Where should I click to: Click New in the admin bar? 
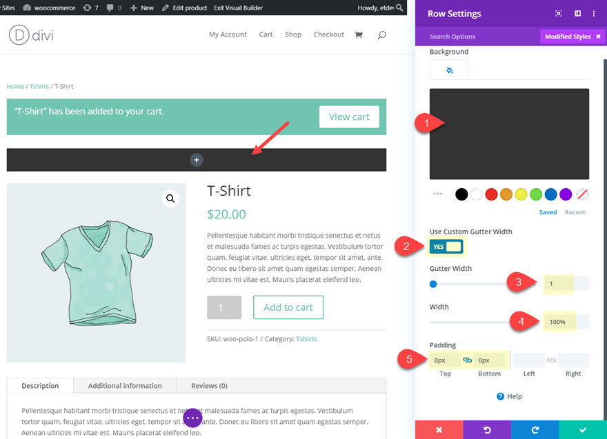point(141,8)
